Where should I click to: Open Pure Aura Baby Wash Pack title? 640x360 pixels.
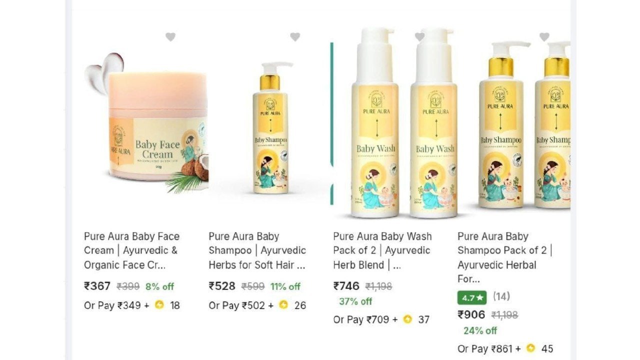pos(382,250)
